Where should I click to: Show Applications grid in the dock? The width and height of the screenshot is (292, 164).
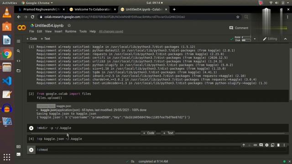tap(7, 157)
